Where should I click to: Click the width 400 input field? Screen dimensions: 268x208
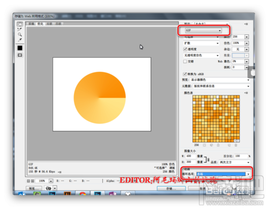(x=191, y=156)
